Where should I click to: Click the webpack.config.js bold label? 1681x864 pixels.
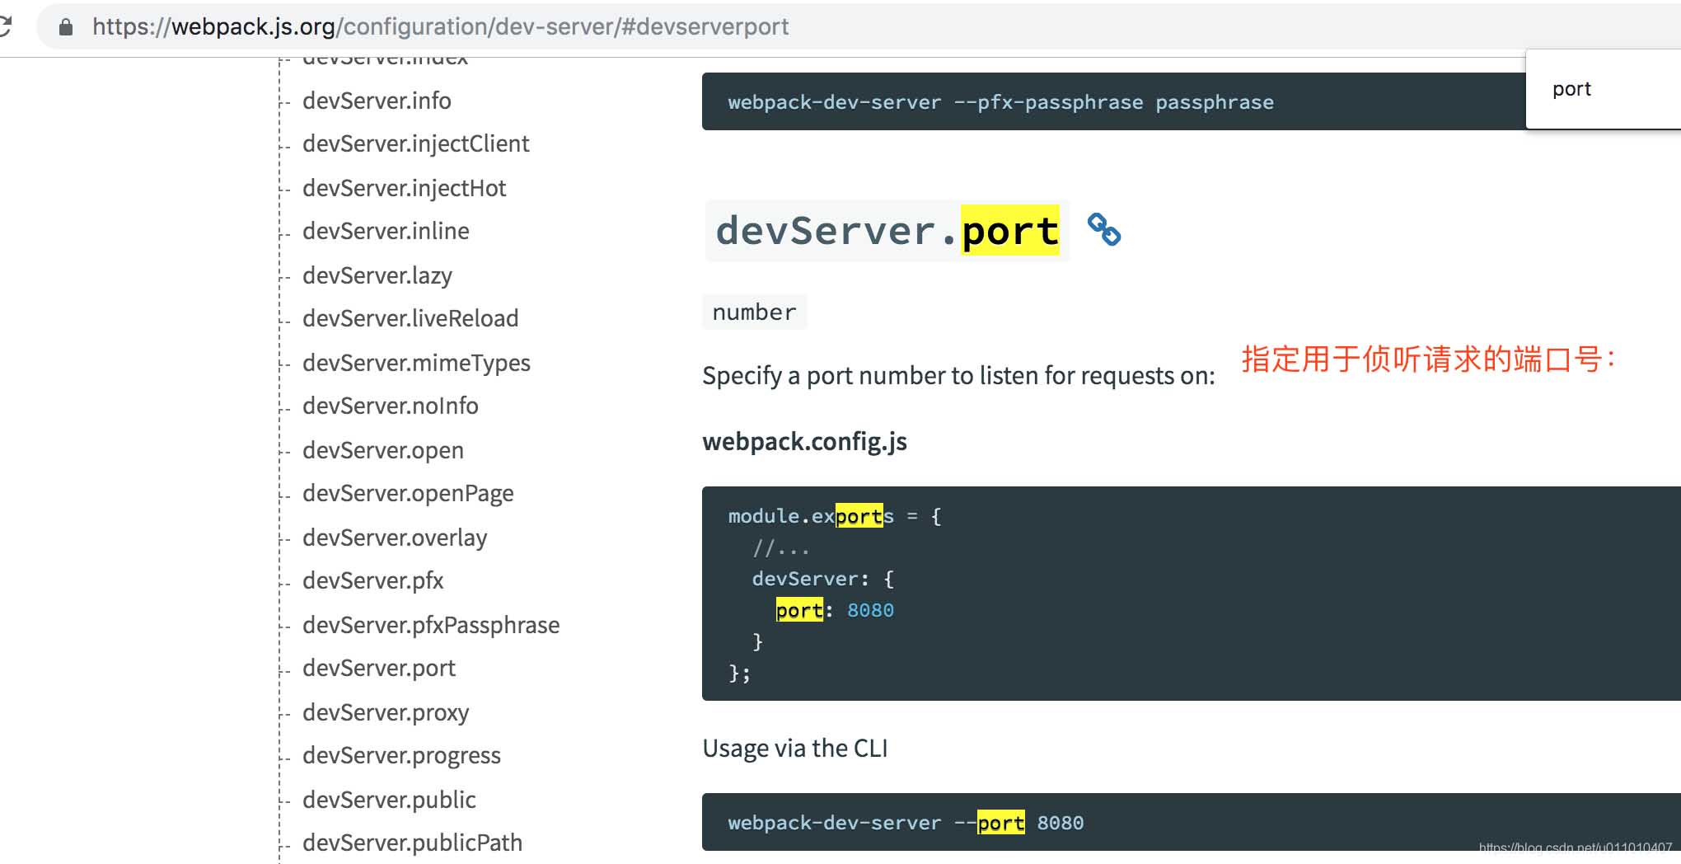pyautogui.click(x=804, y=442)
